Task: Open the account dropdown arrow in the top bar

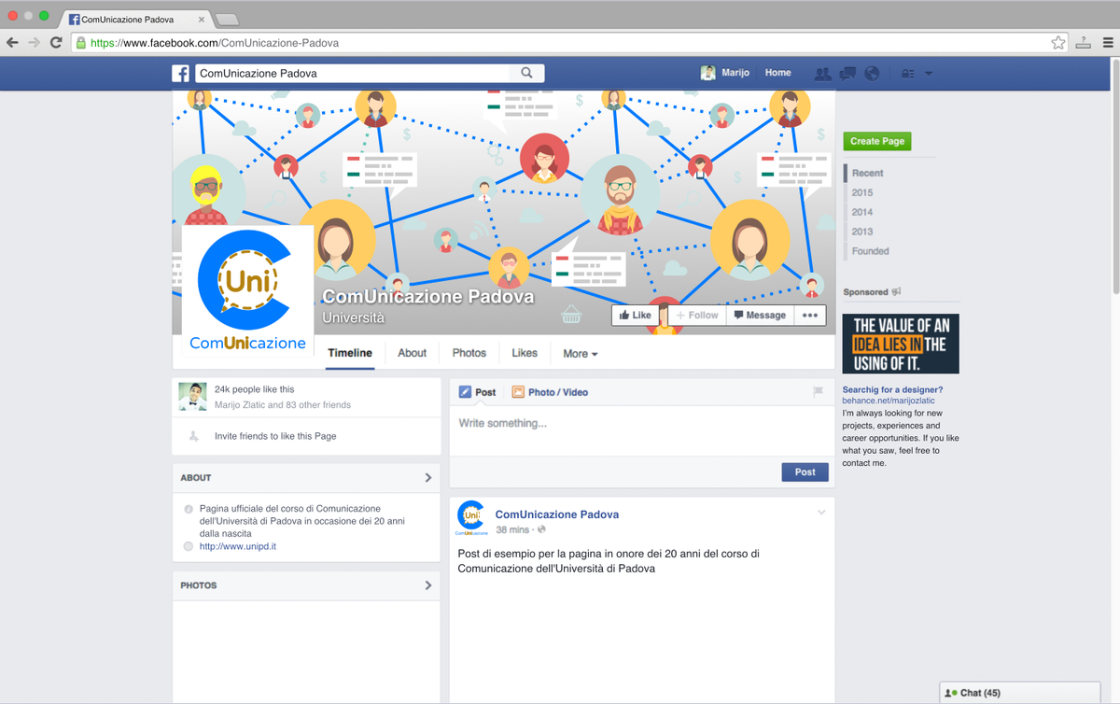Action: pos(929,74)
